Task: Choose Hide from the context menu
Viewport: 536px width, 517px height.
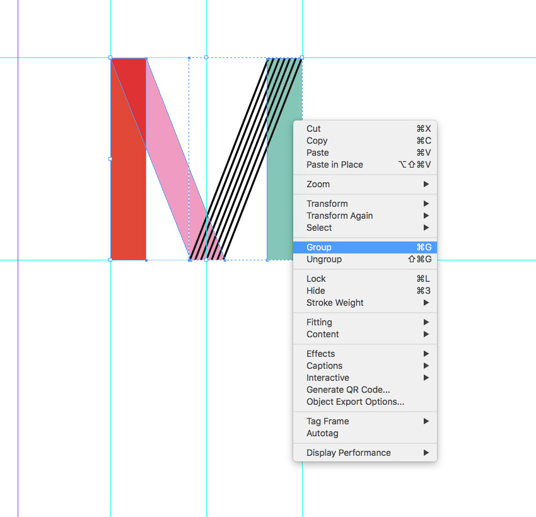Action: coord(315,291)
